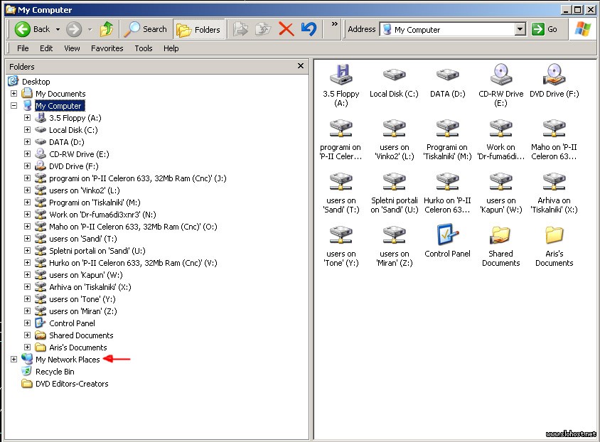Open the Help menu
600x442 pixels.
point(171,48)
